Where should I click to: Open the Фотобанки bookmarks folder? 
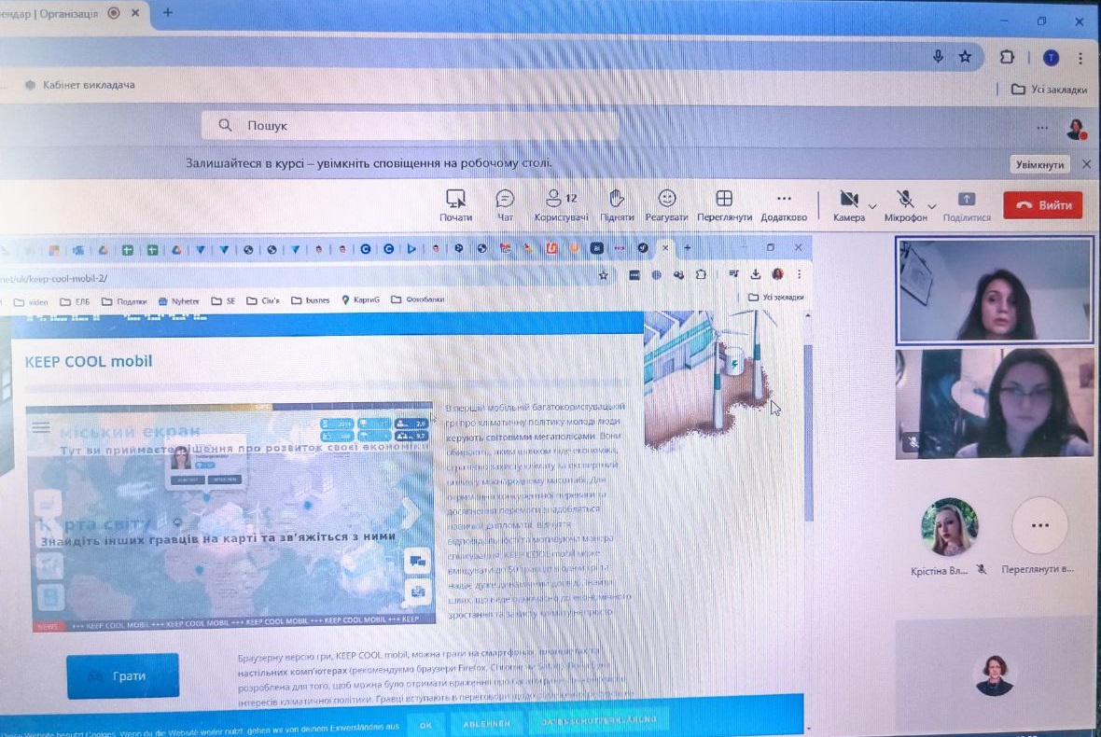(x=418, y=299)
